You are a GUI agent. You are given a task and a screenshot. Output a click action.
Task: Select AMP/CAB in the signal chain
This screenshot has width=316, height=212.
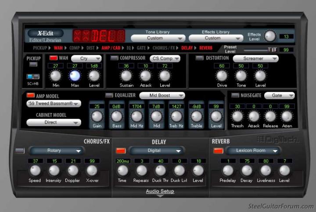(x=111, y=48)
